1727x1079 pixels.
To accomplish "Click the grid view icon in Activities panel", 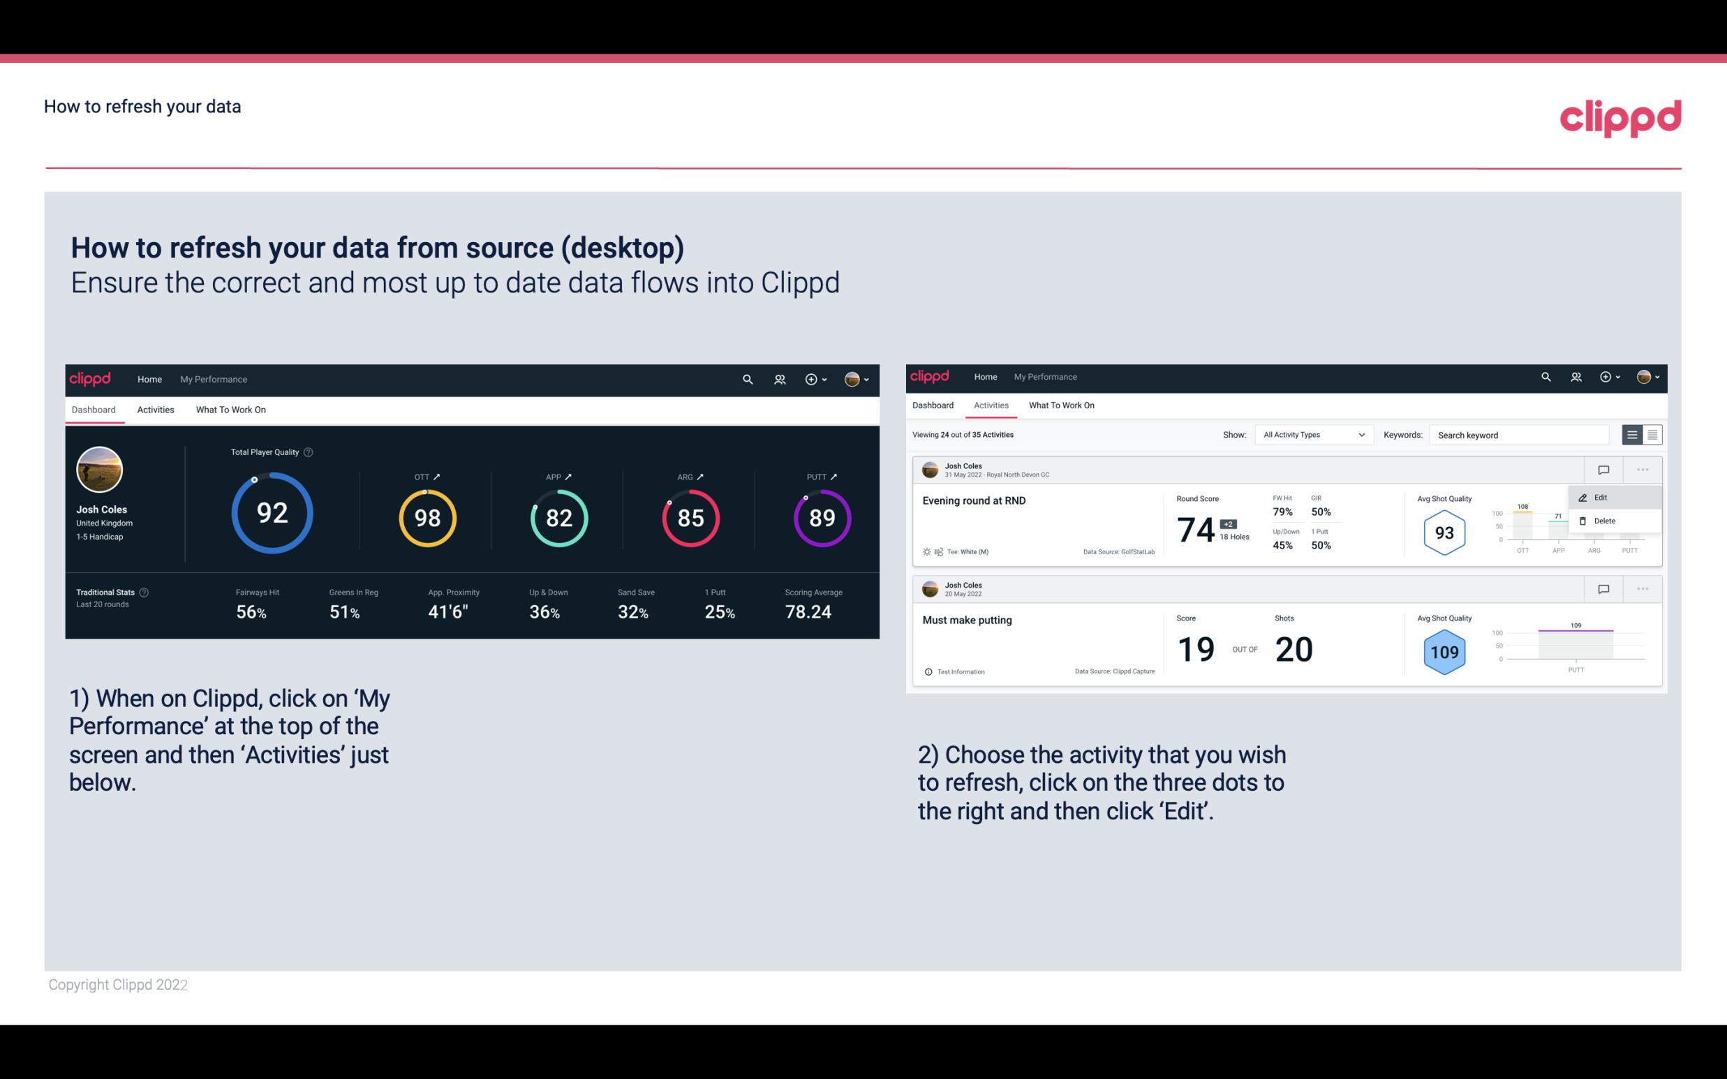I will tap(1652, 434).
